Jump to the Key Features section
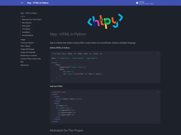The image size is (181, 135). click(x=27, y=23)
